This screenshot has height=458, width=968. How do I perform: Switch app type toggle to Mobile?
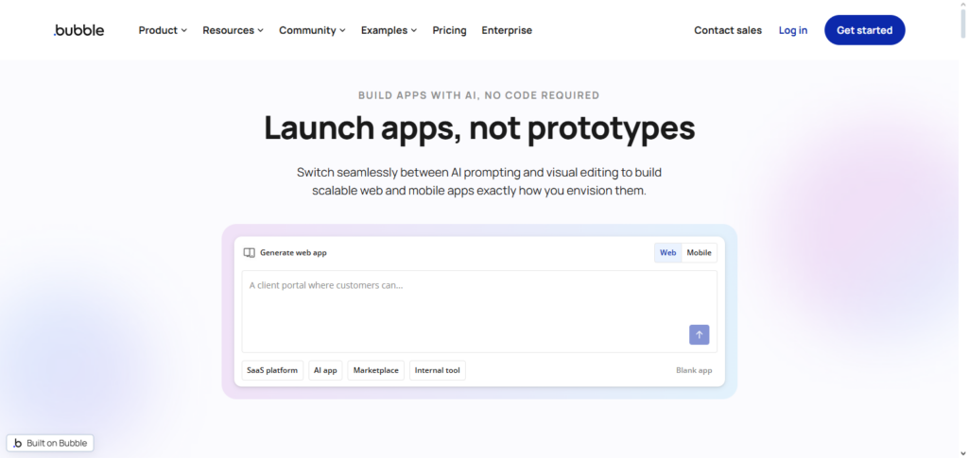tap(699, 253)
